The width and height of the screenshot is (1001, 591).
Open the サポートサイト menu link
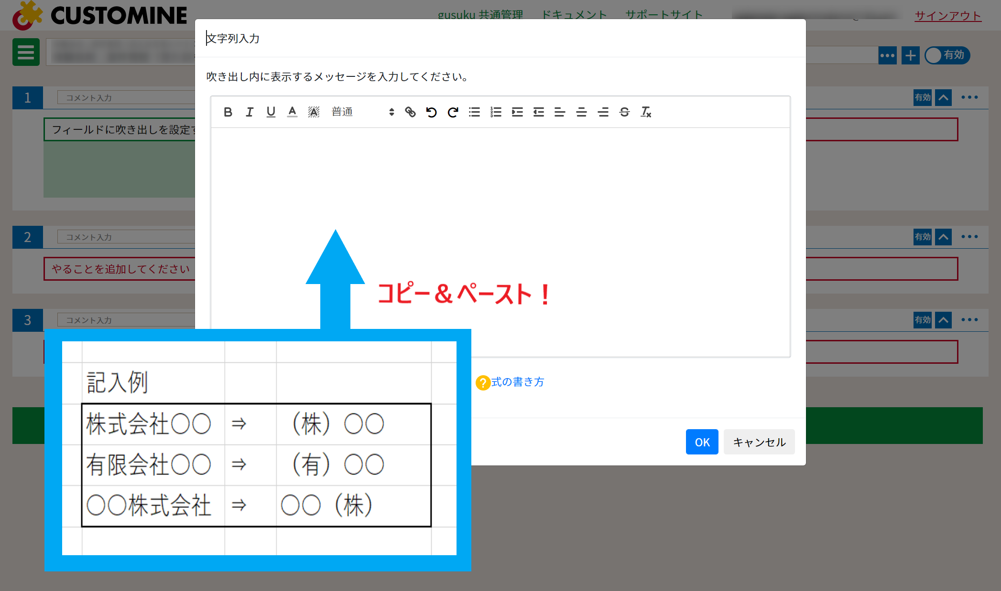tap(664, 14)
